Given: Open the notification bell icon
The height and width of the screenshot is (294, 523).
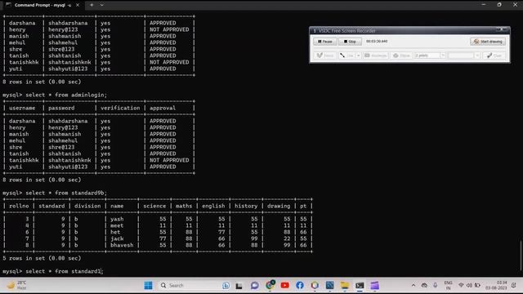Looking at the screenshot, I should pyautogui.click(x=514, y=285).
